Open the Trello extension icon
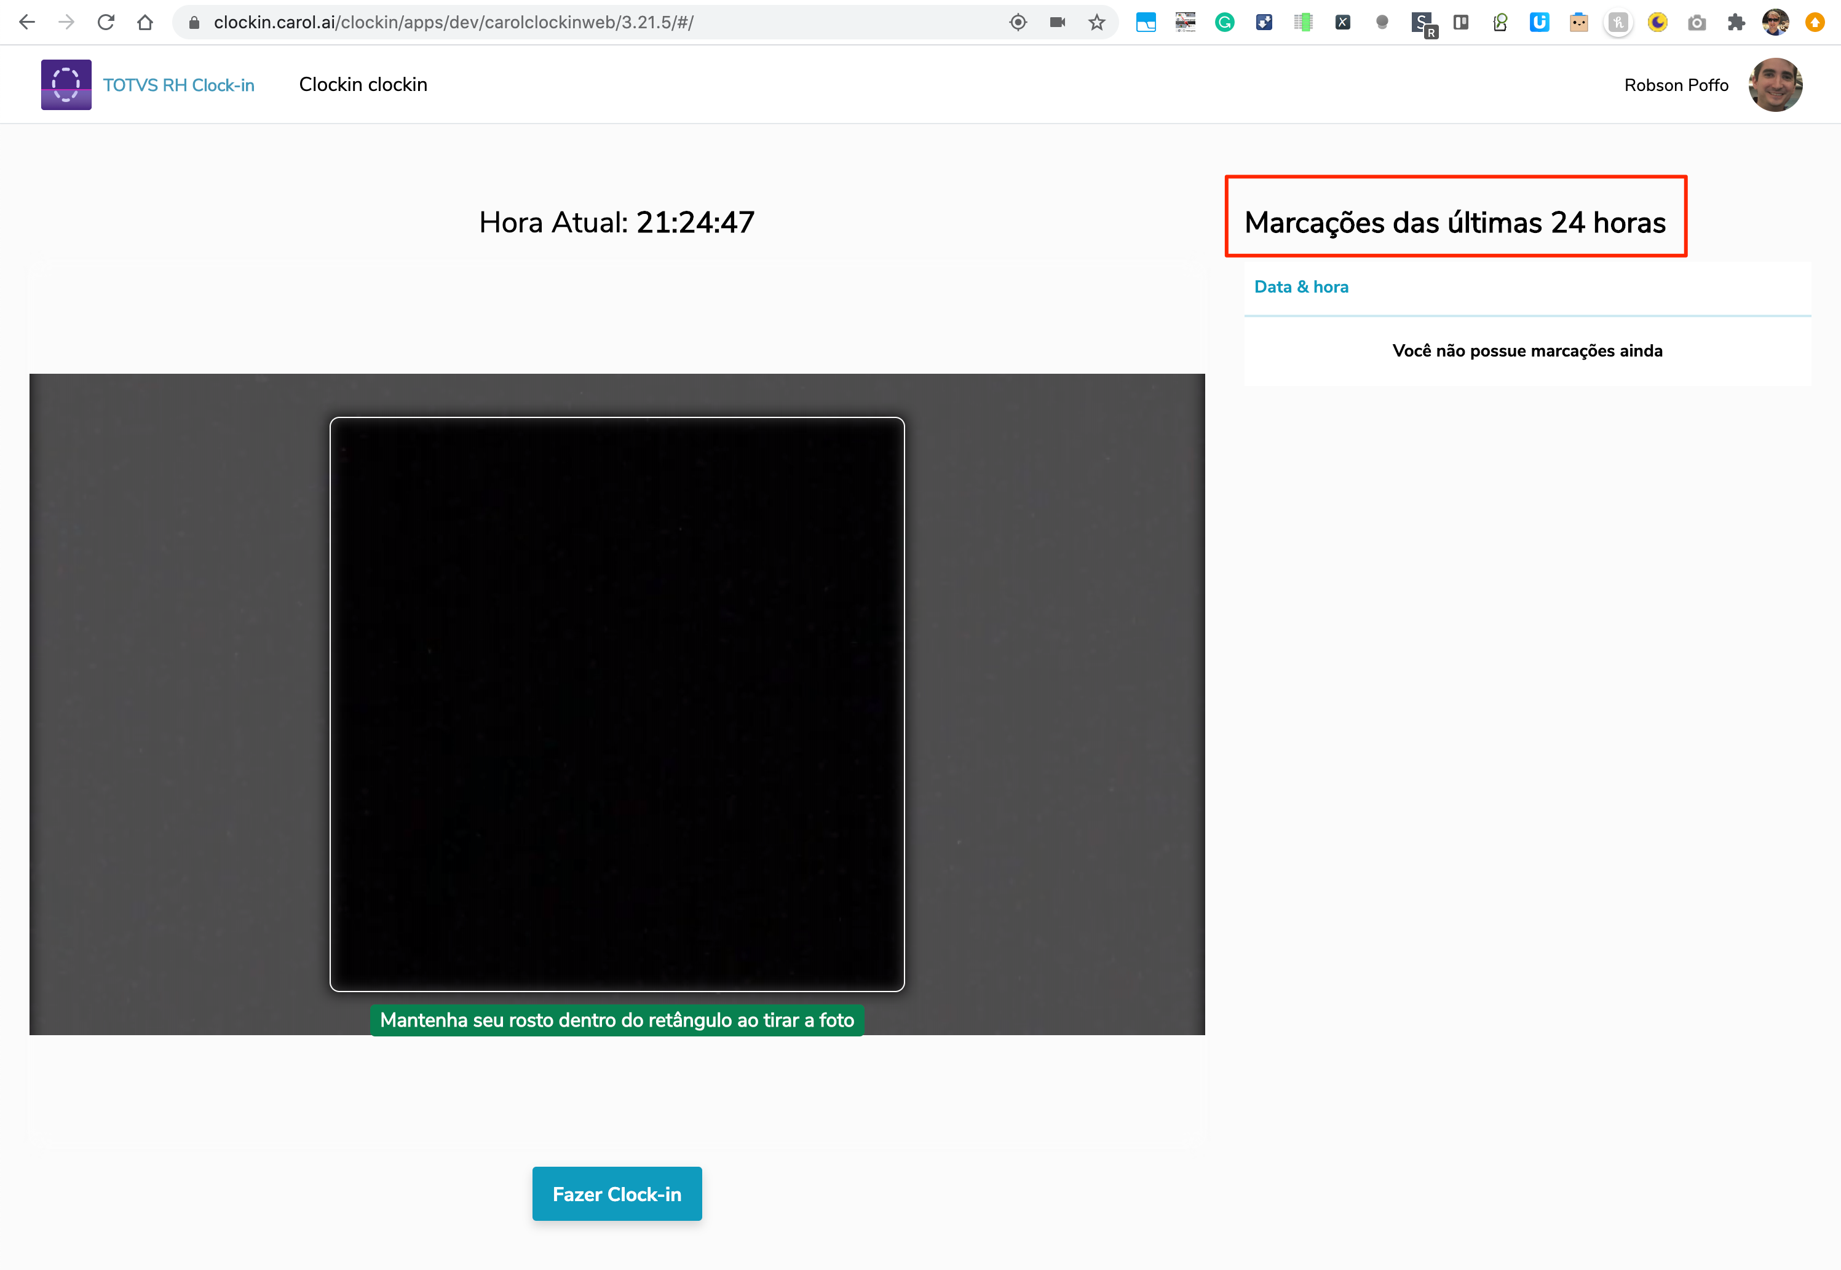Viewport: 1841px width, 1270px height. [x=1460, y=22]
